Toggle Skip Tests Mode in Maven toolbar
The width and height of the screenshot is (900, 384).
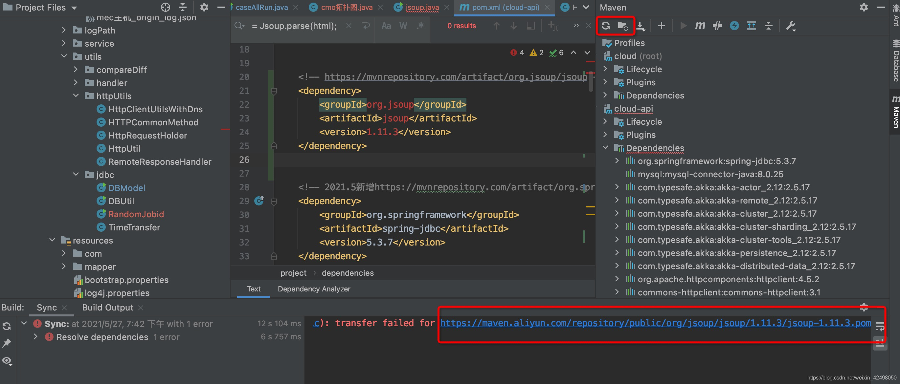734,26
